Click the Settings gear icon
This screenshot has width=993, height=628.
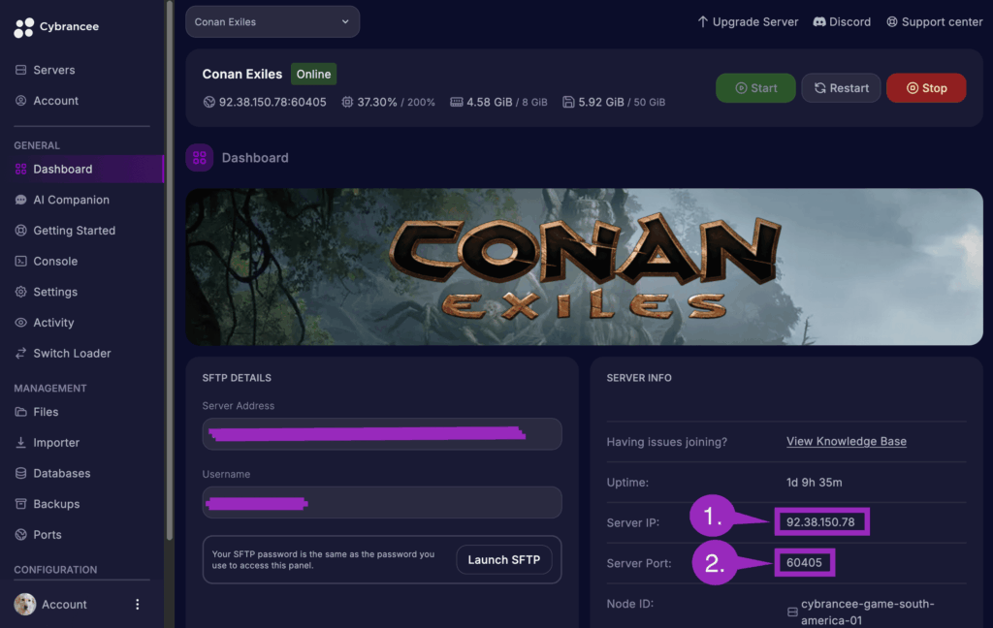tap(21, 292)
